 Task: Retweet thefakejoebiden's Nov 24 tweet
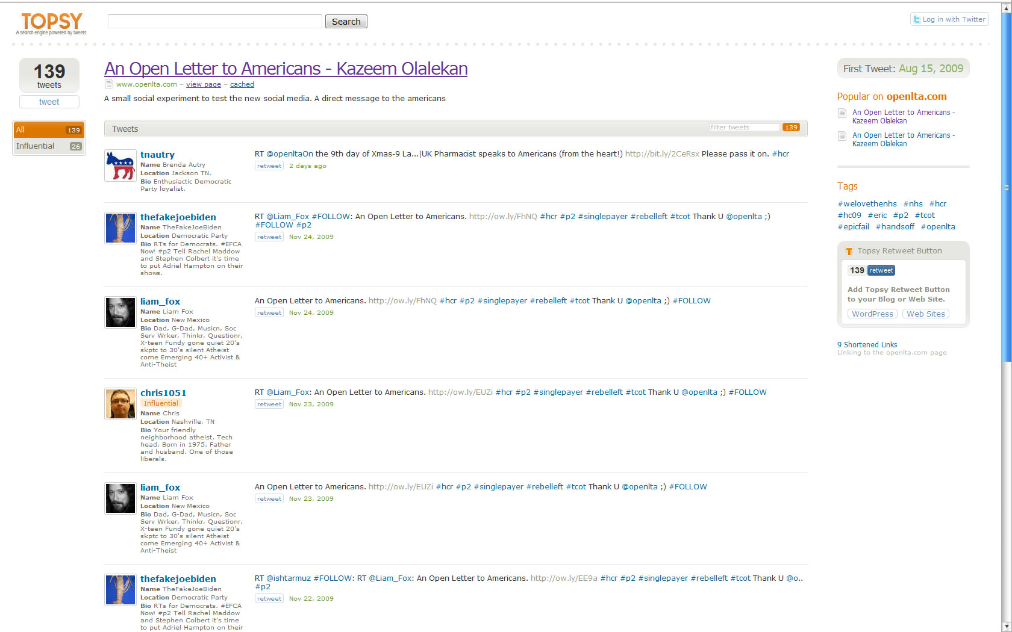[x=269, y=237]
